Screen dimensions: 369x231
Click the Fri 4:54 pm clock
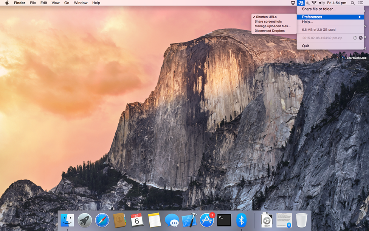click(336, 3)
